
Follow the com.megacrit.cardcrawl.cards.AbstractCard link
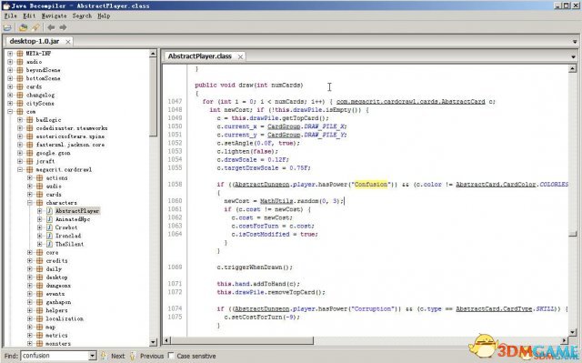coord(410,101)
